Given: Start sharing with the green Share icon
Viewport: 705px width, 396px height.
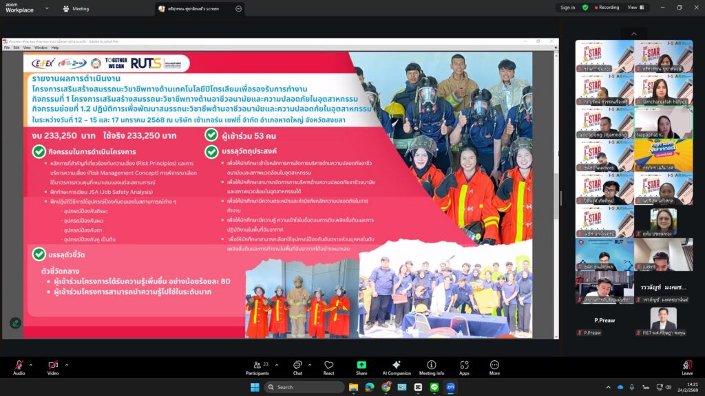Looking at the screenshot, I should pyautogui.click(x=361, y=366).
